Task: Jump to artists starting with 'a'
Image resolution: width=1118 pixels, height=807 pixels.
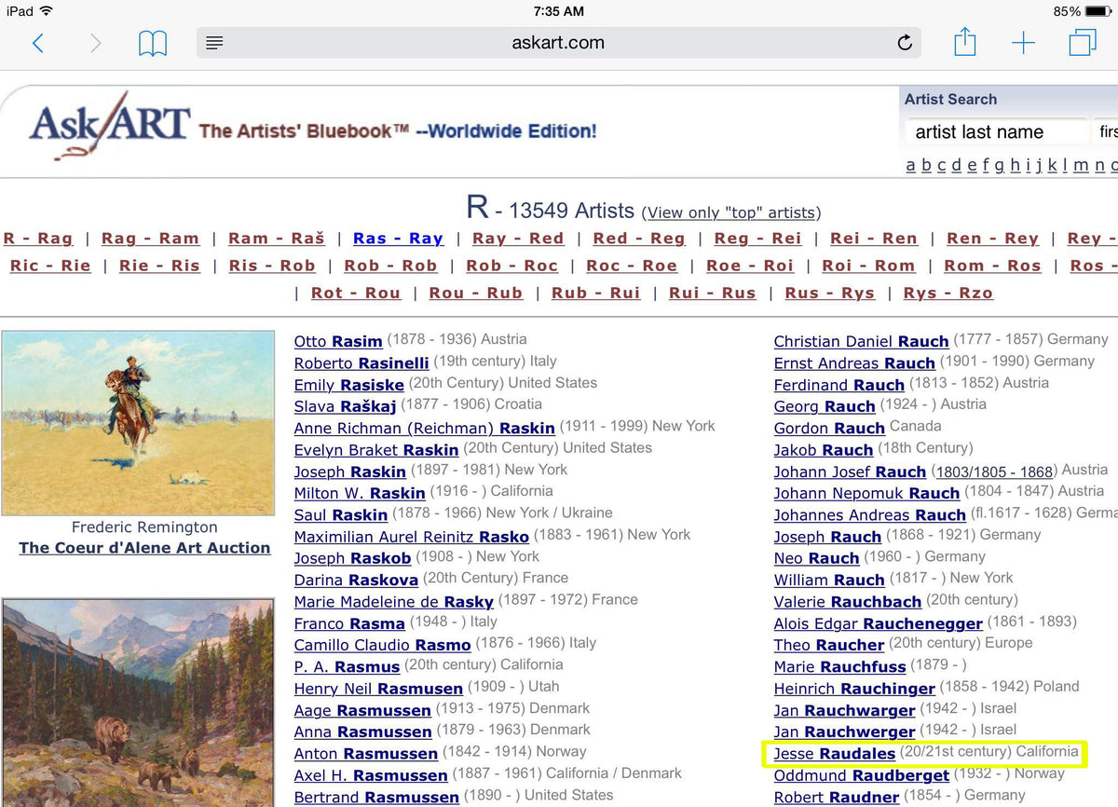Action: [x=910, y=165]
